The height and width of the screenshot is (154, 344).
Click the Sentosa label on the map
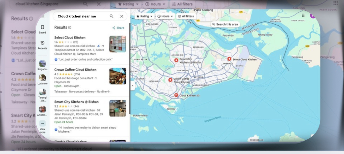tap(171, 108)
